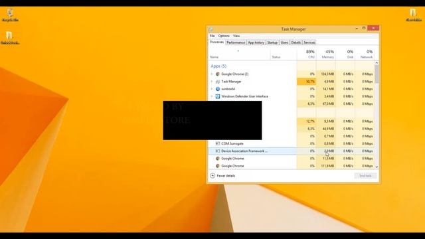Expand the Google Chrome (2) group
Screen dimensions: 425x239
212,74
